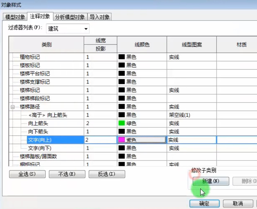Open the 分析模型对象 tab
The image size is (257, 209).
coord(70,17)
